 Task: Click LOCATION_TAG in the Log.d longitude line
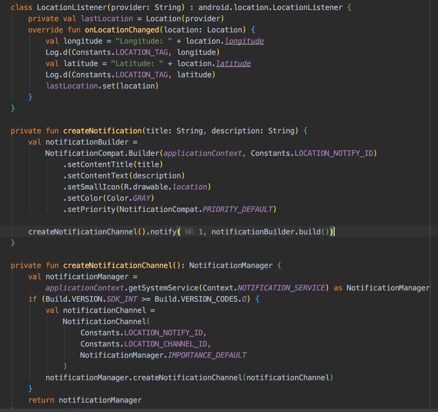point(142,52)
